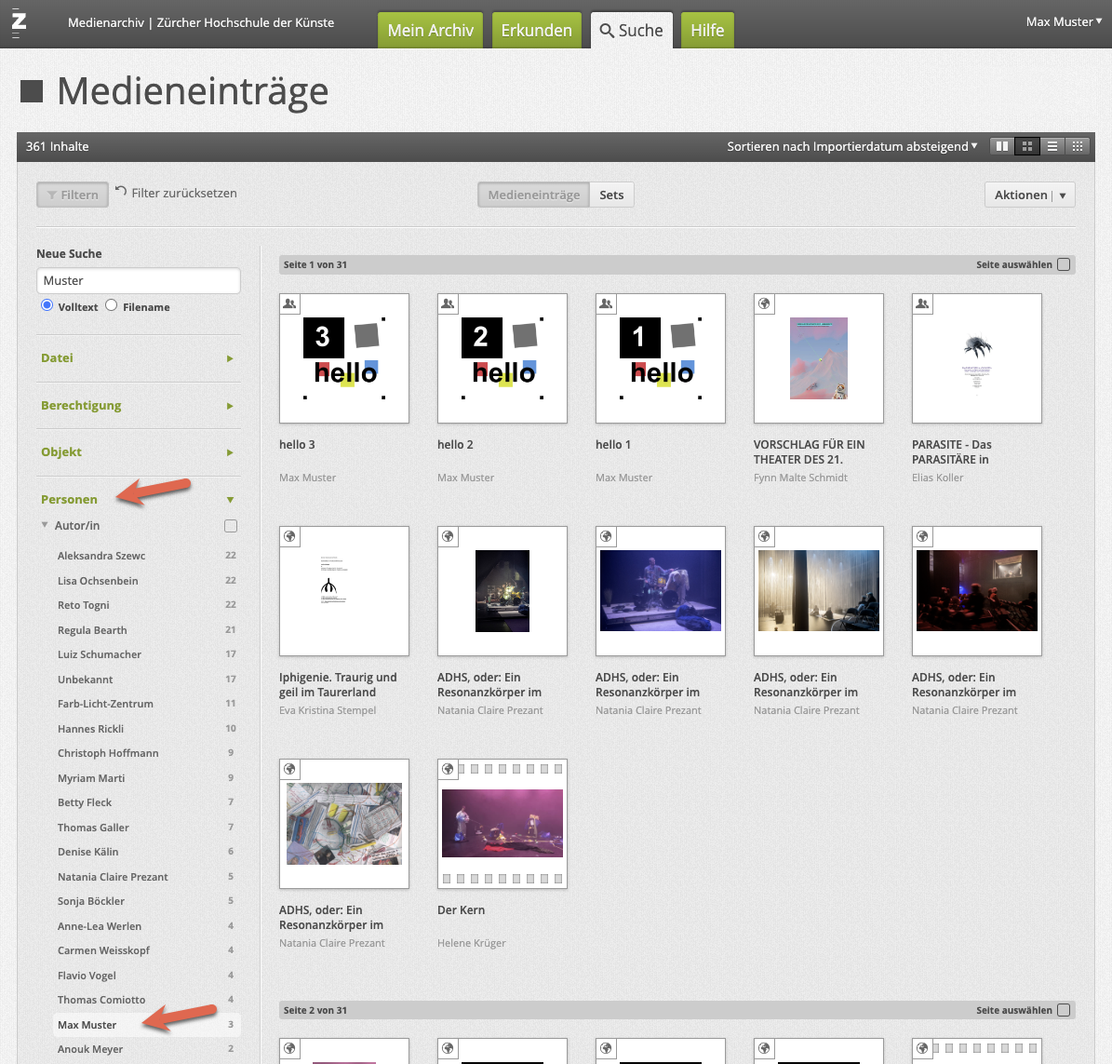Click the group permission icon on hello 2
This screenshot has height=1064, width=1112.
click(449, 303)
